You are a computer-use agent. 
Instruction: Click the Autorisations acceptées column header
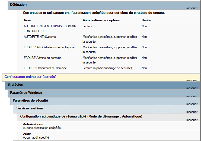click(101, 20)
